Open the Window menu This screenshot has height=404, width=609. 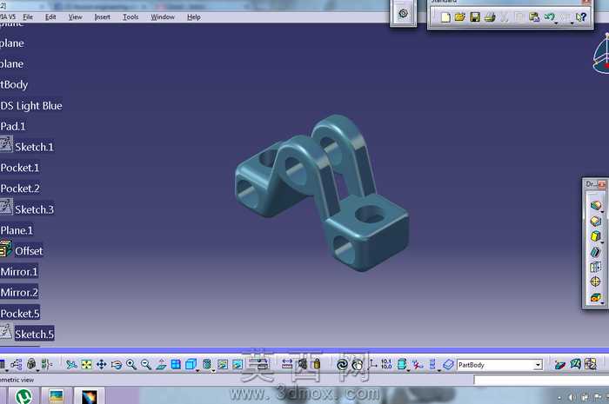(x=163, y=17)
